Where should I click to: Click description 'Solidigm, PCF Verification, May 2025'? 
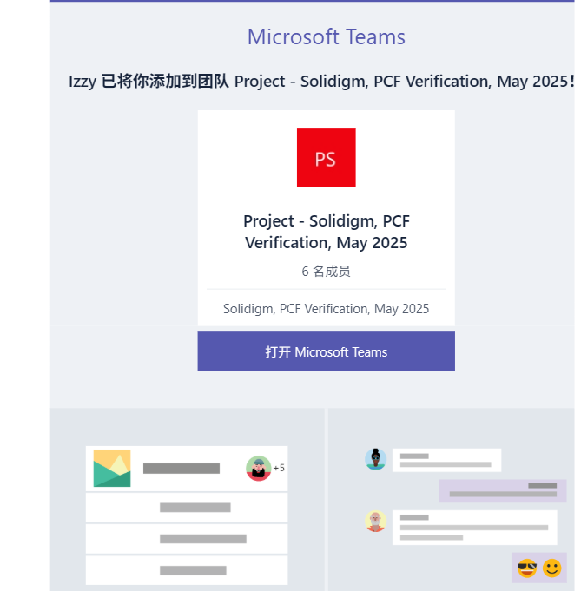tap(326, 309)
